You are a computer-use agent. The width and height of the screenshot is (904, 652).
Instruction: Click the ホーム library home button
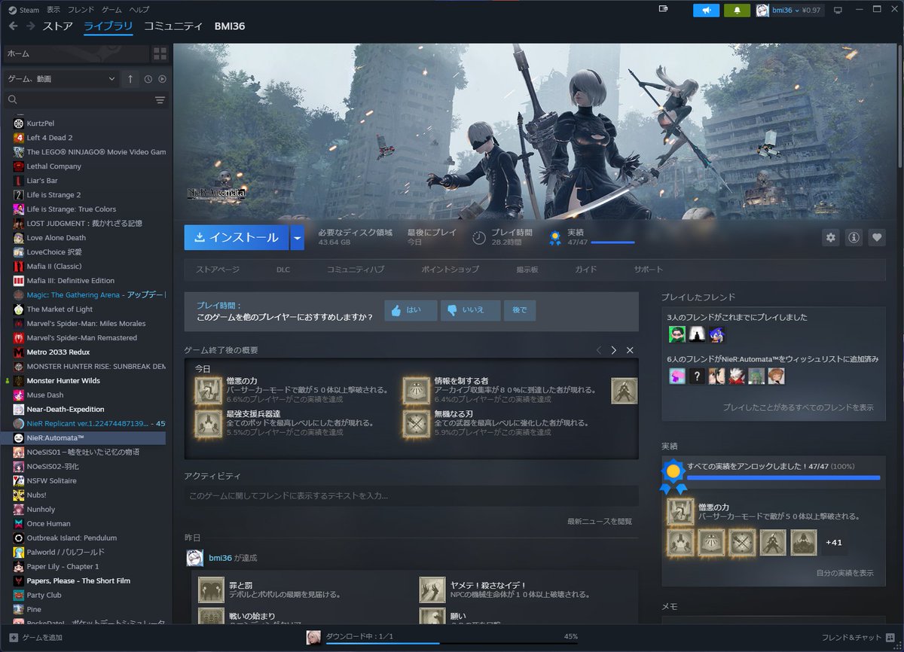tap(75, 54)
